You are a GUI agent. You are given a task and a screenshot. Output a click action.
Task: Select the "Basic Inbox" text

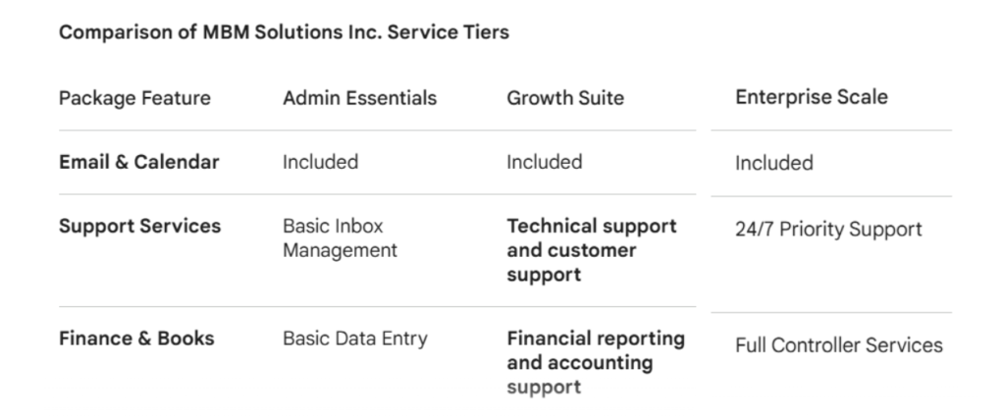coord(333,226)
